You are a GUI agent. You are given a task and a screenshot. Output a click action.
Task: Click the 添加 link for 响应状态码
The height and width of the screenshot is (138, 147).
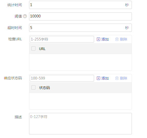coord(105,78)
